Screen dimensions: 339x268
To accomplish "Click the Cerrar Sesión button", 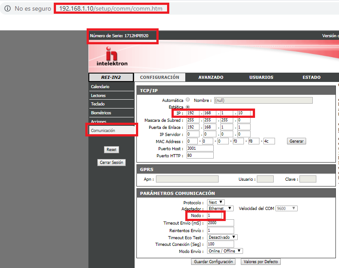I will pos(111,163).
